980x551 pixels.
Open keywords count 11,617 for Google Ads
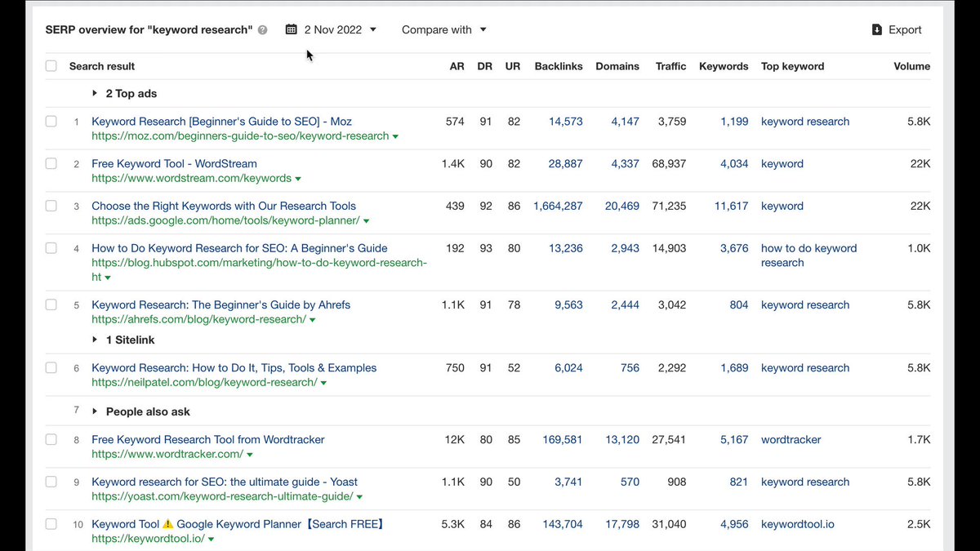(732, 207)
